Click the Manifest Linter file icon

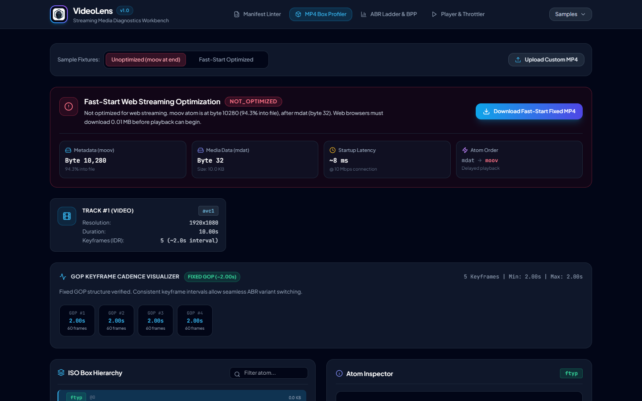pyautogui.click(x=237, y=14)
